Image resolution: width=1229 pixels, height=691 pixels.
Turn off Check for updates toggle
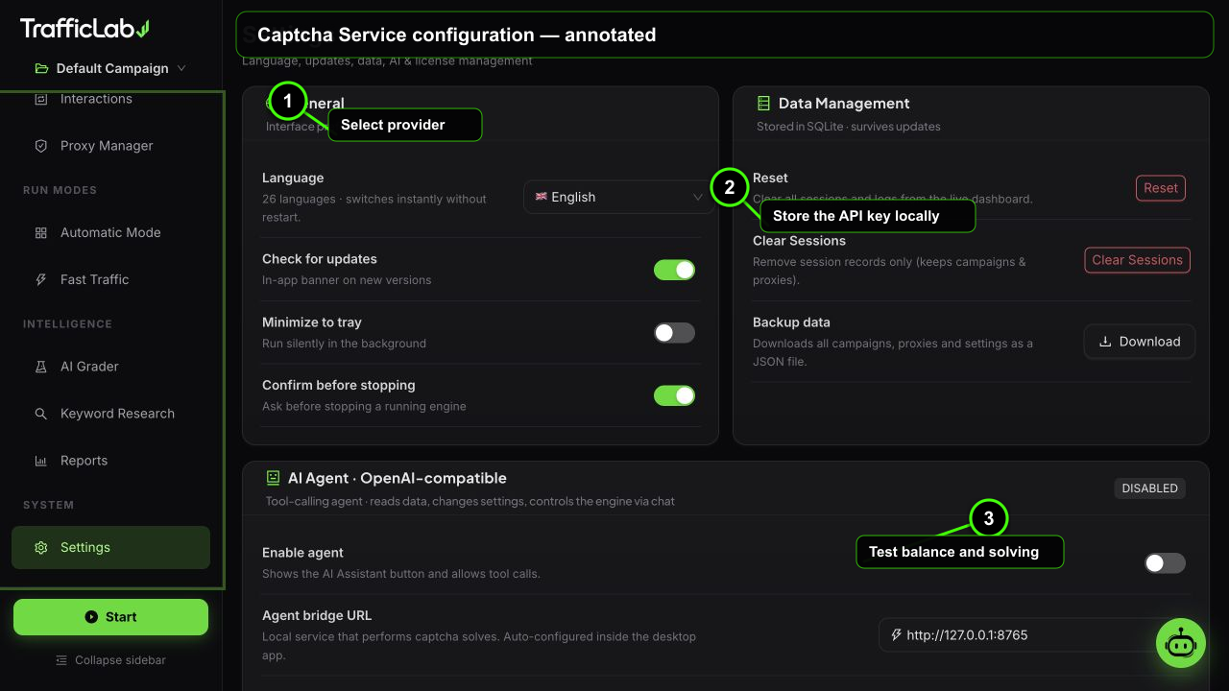point(674,270)
